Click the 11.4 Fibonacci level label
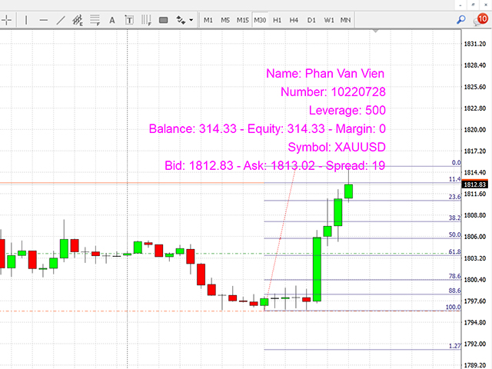The image size is (492, 369). coord(454,179)
